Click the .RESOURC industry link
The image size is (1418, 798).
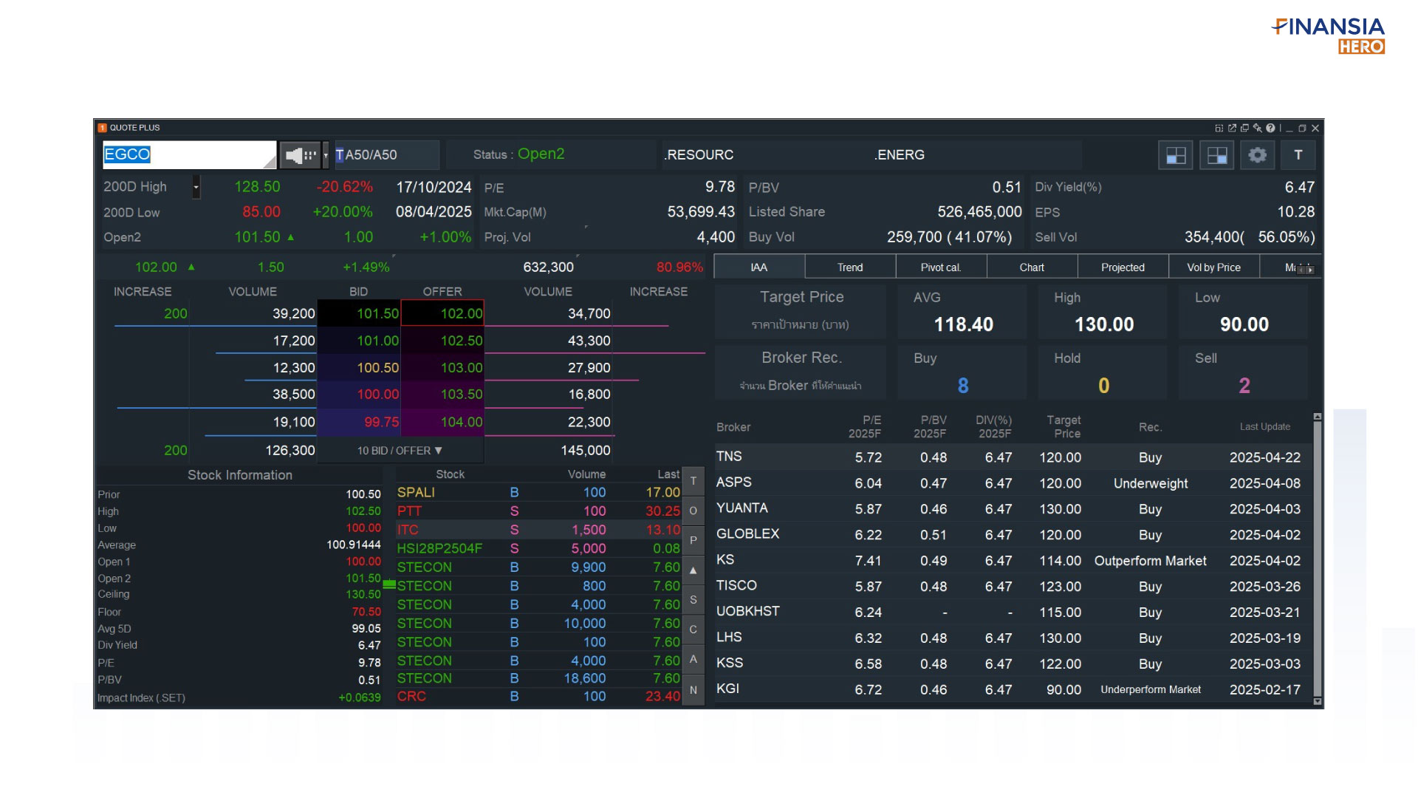coord(699,155)
